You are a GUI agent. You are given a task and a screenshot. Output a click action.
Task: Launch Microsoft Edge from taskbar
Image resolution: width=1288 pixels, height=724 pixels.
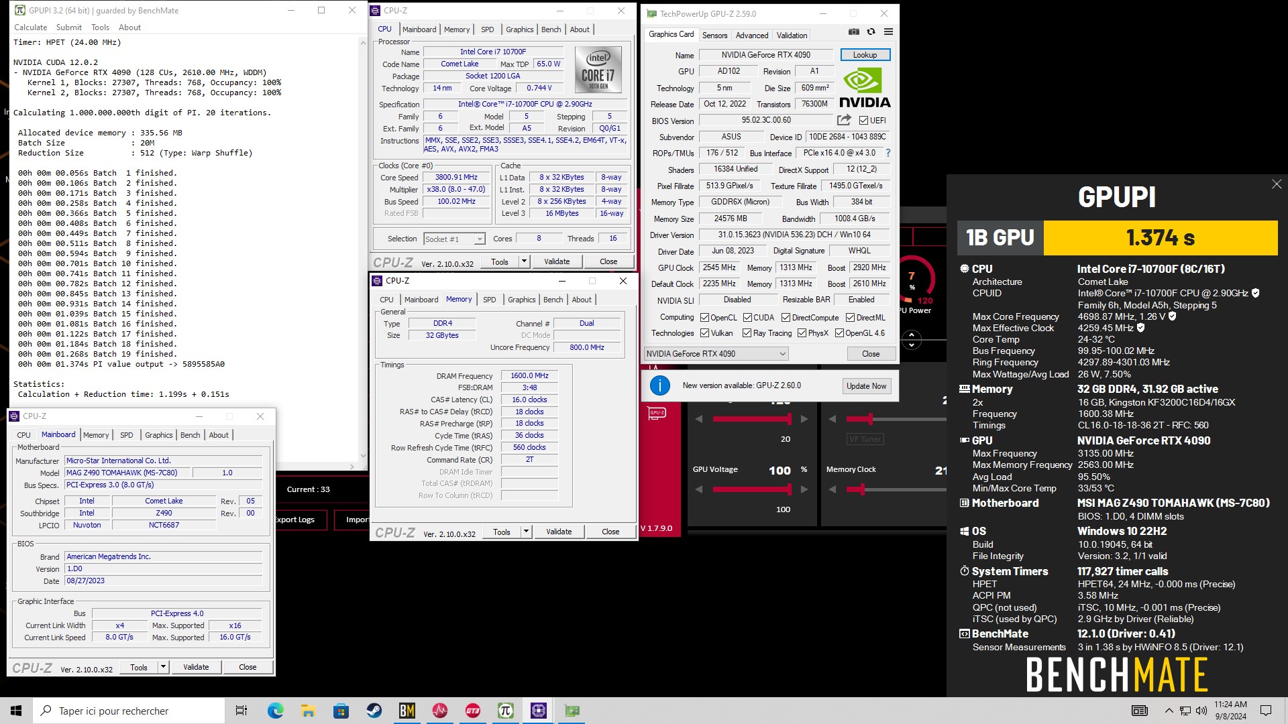275,711
